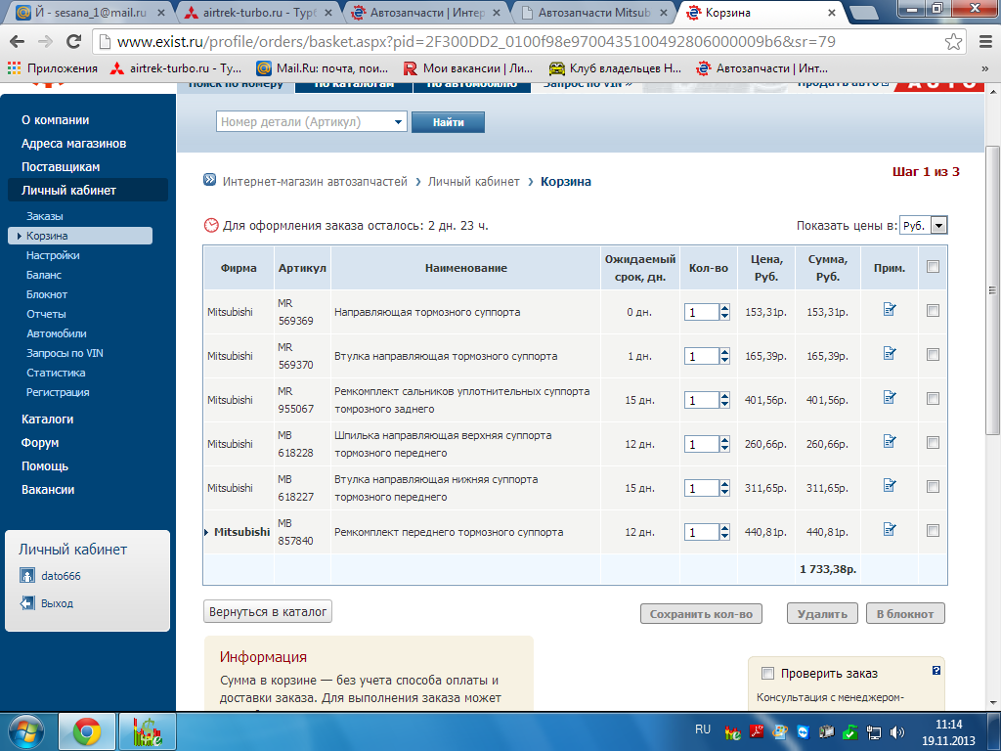Image resolution: width=1001 pixels, height=751 pixels.
Task: Tick checkbox for MR 955067 row
Action: 933,399
